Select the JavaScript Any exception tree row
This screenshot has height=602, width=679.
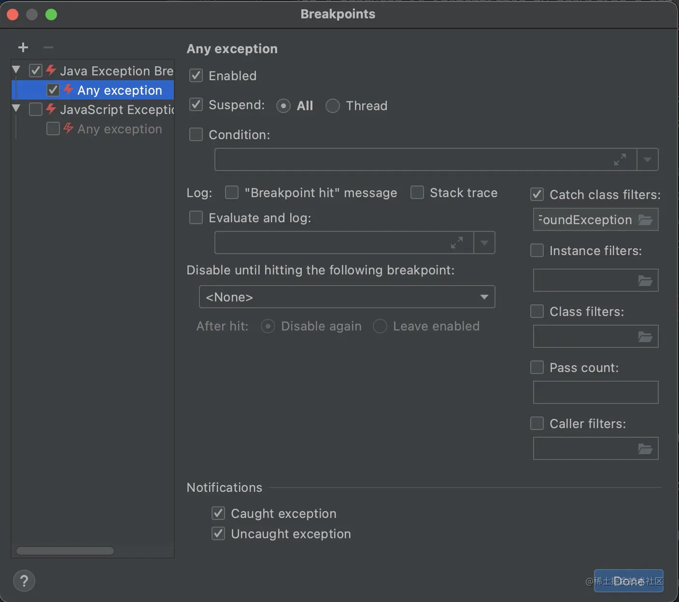[x=93, y=129]
